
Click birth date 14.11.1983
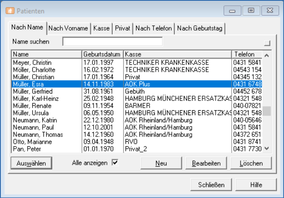pyautogui.click(x=99, y=84)
